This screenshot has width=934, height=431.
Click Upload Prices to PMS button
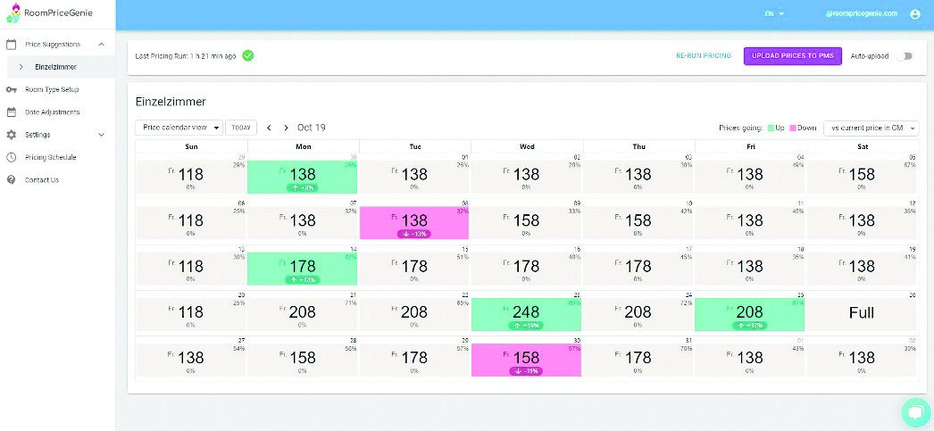point(792,55)
